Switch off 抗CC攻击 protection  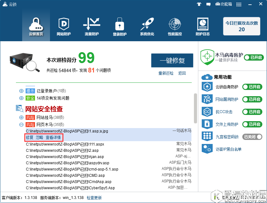[x=252, y=111]
